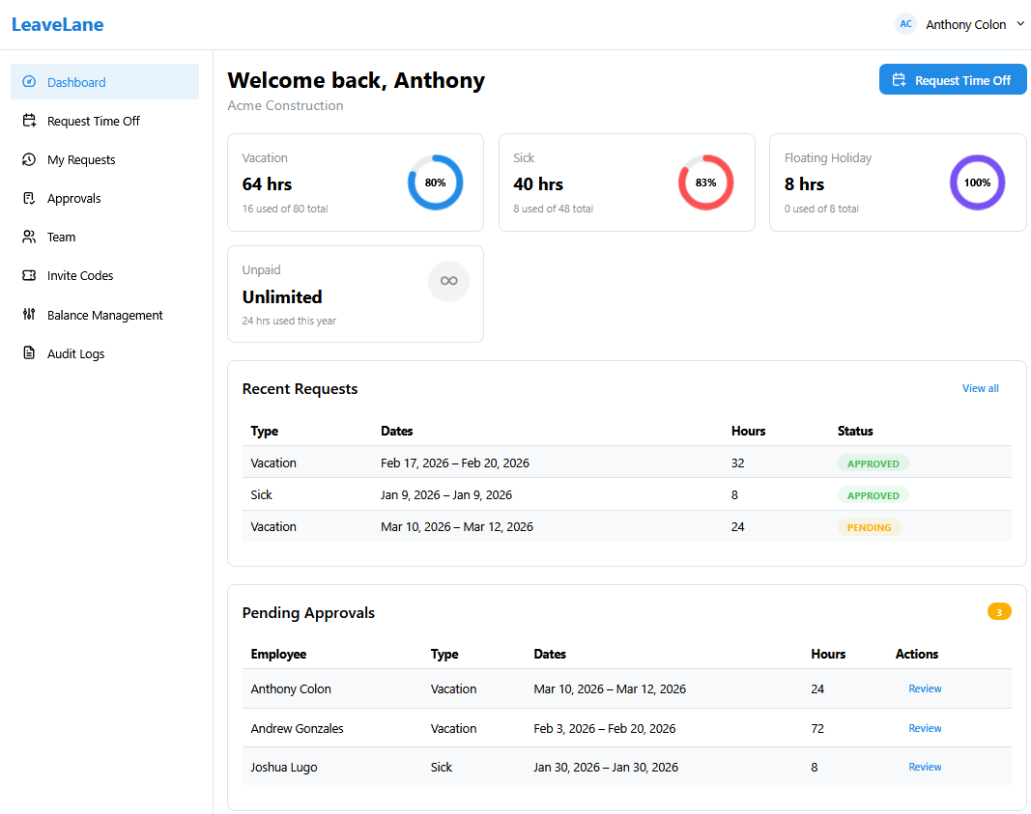Open user menu via Anthony Colon name
The width and height of the screenshot is (1031, 814).
(x=966, y=24)
